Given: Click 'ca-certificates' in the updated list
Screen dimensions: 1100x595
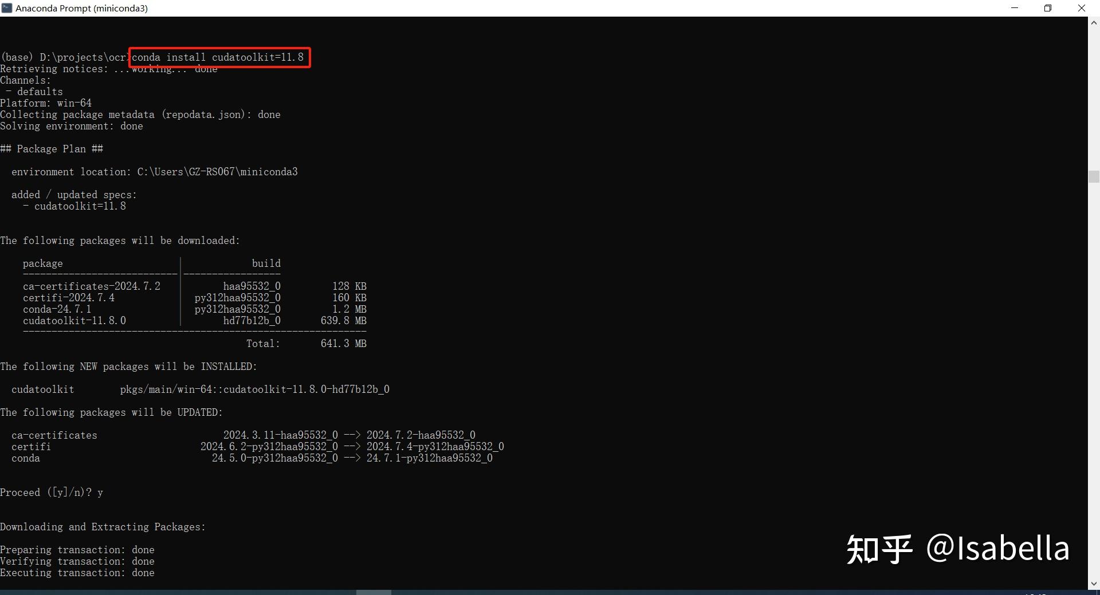Looking at the screenshot, I should click(x=54, y=435).
